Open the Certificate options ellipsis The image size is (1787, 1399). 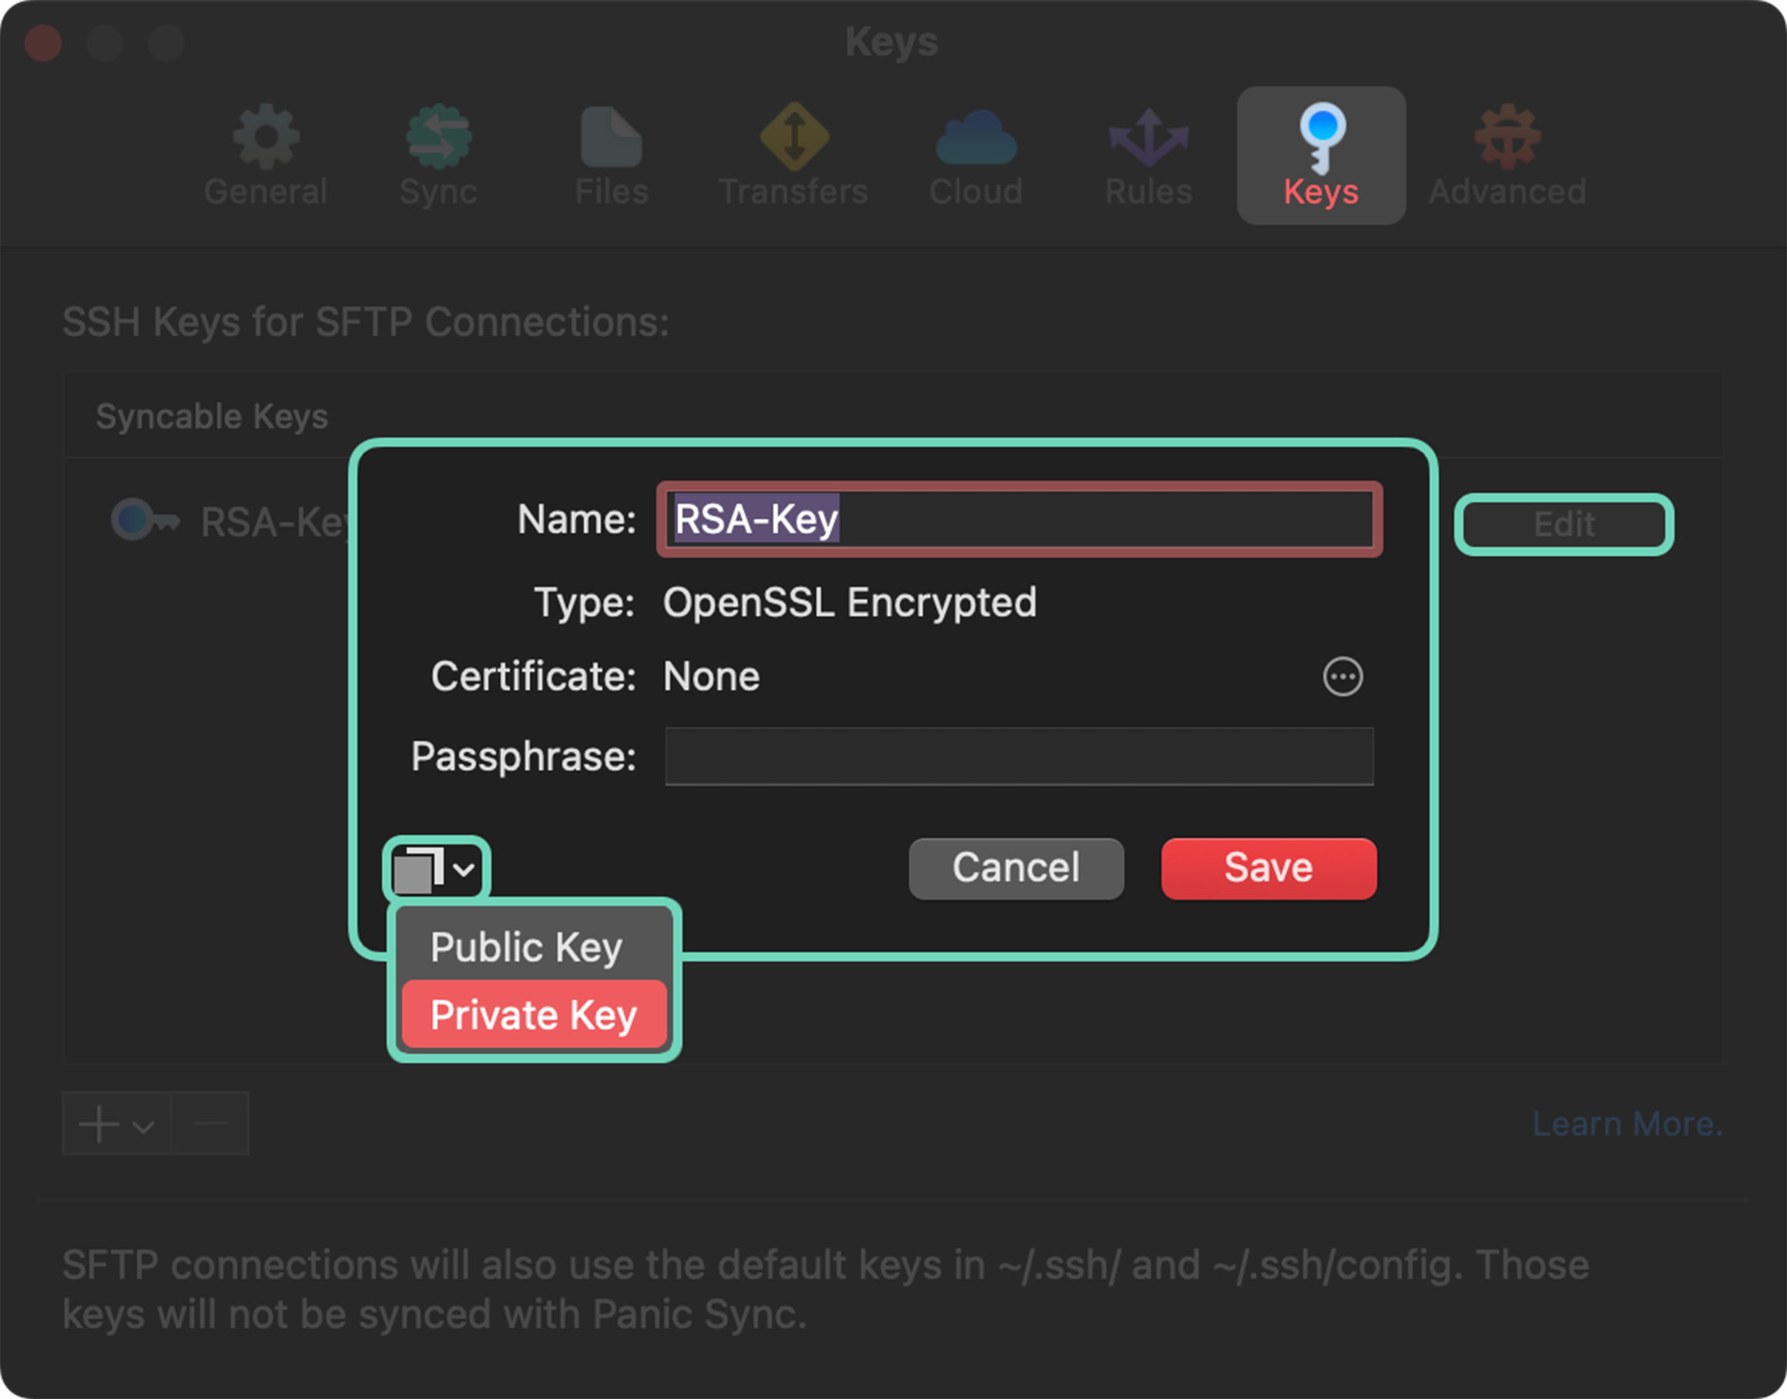click(x=1343, y=676)
